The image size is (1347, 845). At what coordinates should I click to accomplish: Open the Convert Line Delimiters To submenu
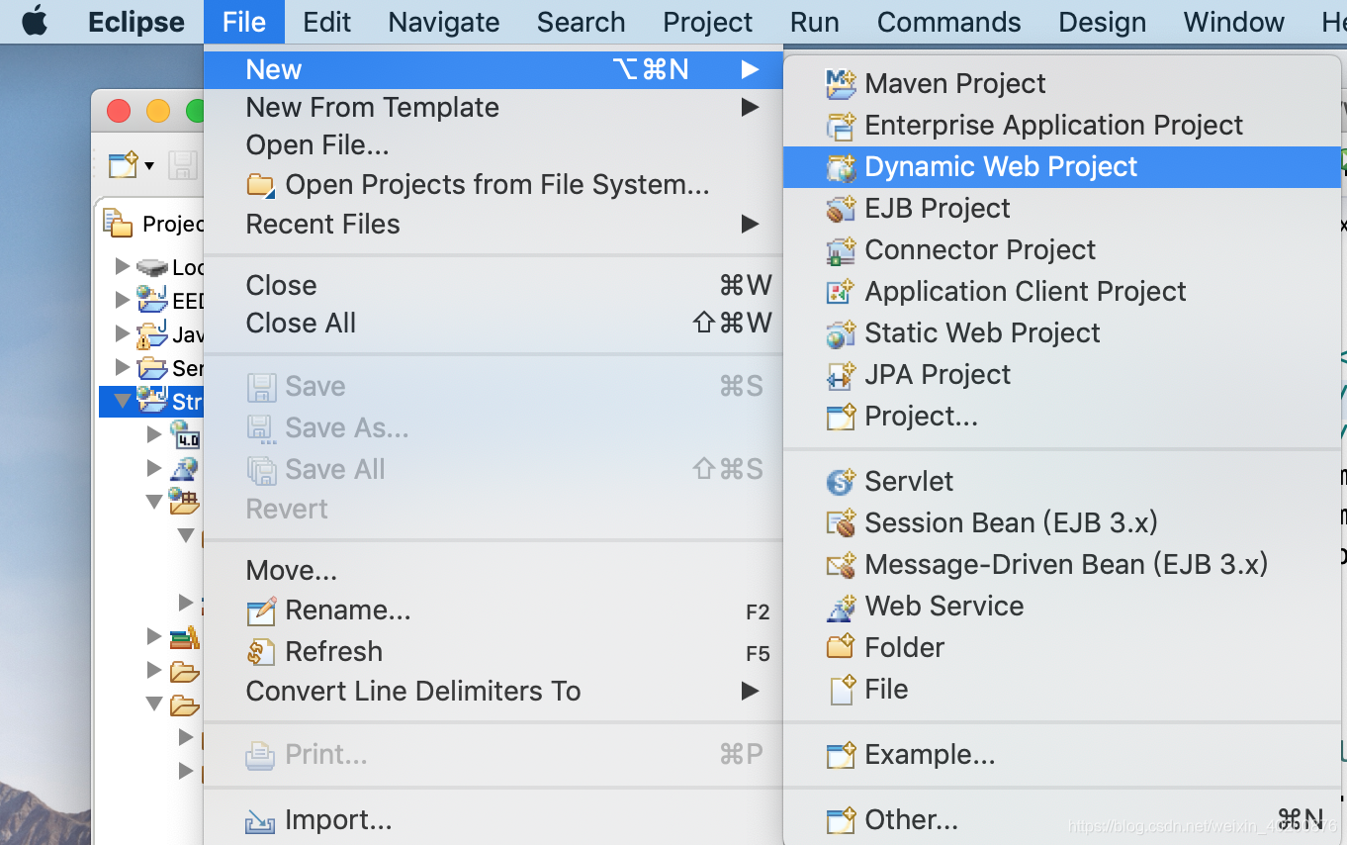point(412,691)
